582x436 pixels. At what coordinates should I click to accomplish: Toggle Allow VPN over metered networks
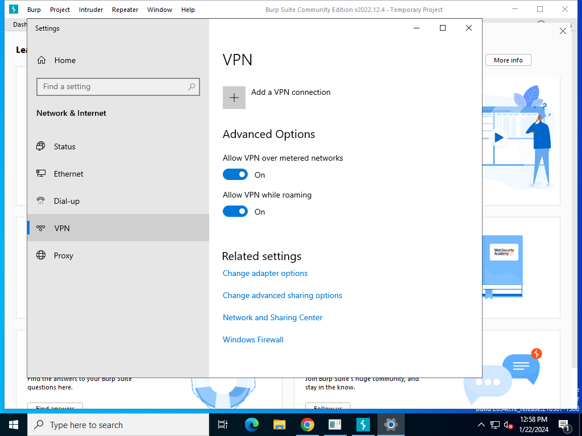235,174
